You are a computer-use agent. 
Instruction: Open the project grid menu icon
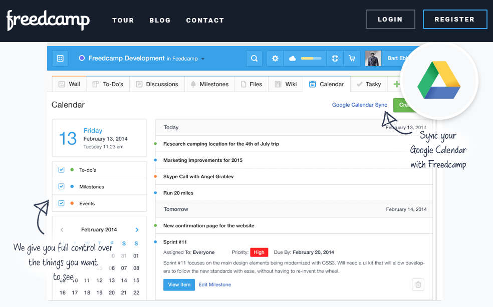click(x=60, y=59)
